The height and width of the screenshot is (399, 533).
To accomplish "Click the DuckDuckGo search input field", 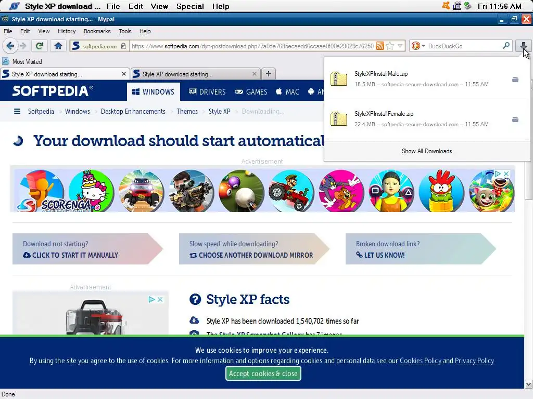I will click(464, 46).
